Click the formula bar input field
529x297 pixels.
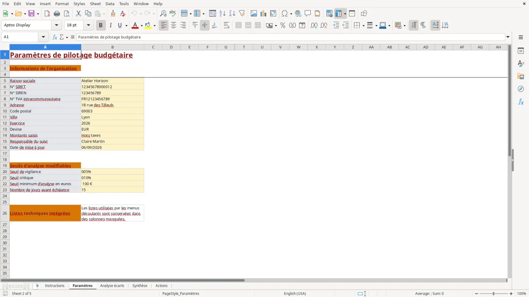point(291,37)
